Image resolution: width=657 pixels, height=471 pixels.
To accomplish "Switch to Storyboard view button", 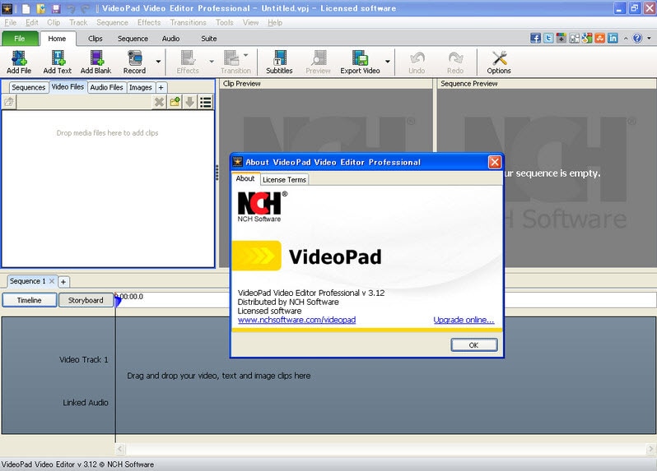I will 86,300.
